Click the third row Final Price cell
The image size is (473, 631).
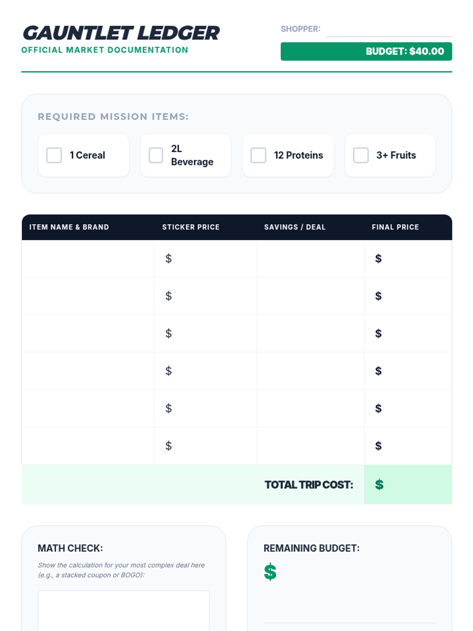[x=408, y=334]
